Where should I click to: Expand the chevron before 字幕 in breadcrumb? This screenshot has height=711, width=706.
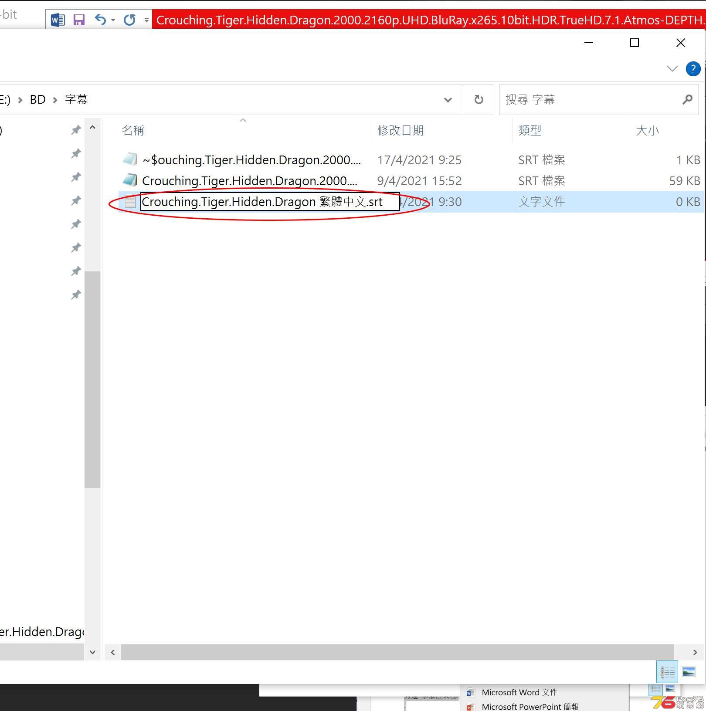(x=55, y=100)
